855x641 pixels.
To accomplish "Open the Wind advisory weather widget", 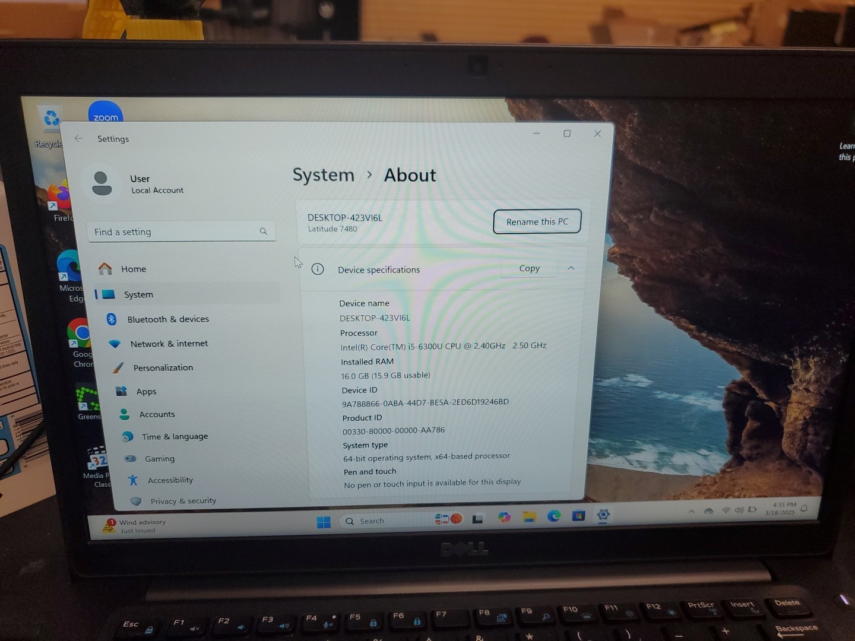I will point(134,526).
